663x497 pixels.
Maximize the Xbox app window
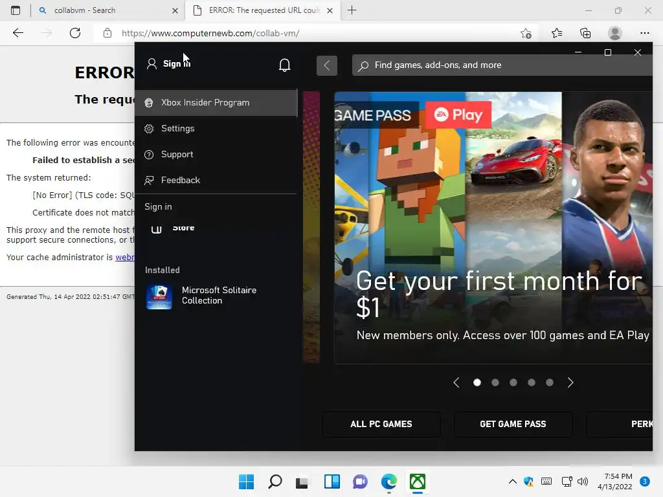click(x=607, y=52)
